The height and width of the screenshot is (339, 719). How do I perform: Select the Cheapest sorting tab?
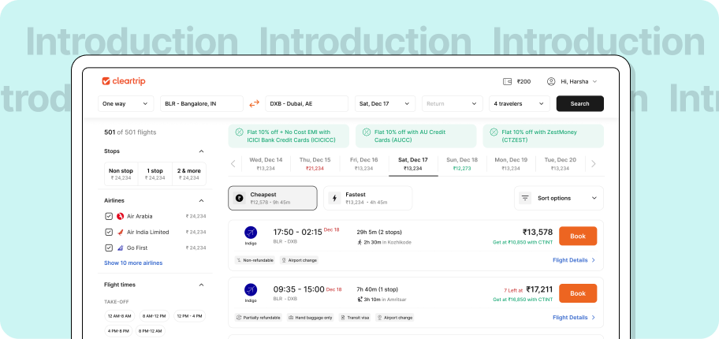(273, 198)
